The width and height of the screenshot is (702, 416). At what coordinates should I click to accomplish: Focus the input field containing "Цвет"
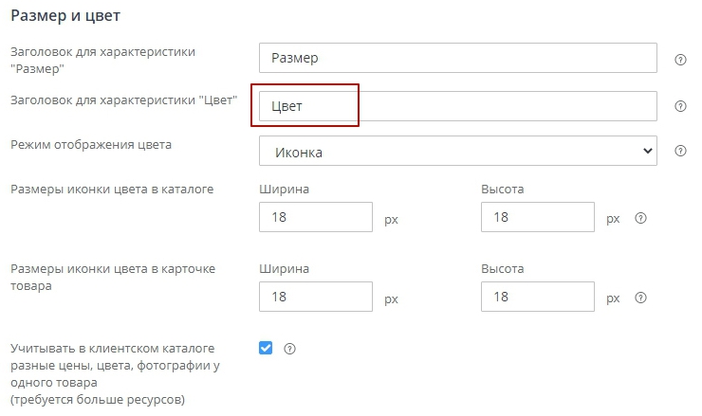coord(457,106)
